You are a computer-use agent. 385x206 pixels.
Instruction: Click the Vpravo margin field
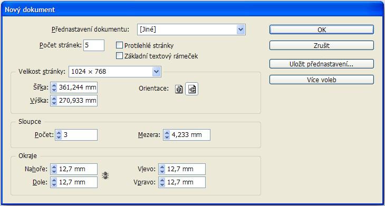186,182
